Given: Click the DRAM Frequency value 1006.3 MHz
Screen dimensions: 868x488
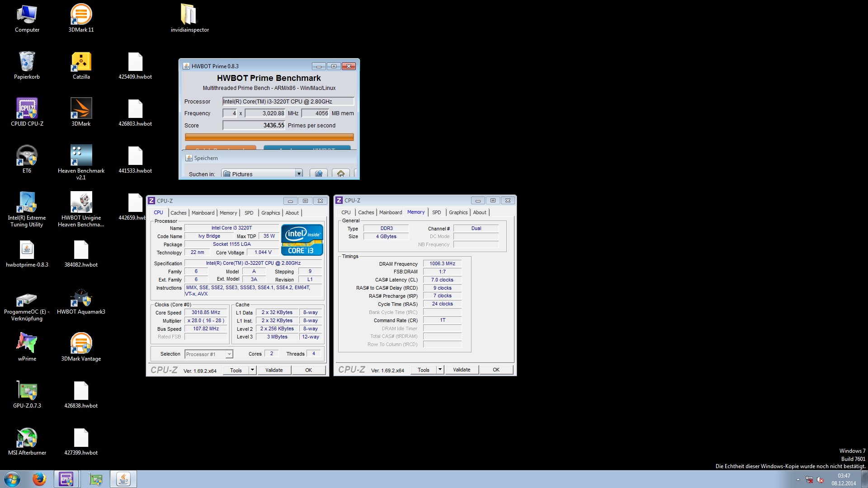Looking at the screenshot, I should pos(442,263).
